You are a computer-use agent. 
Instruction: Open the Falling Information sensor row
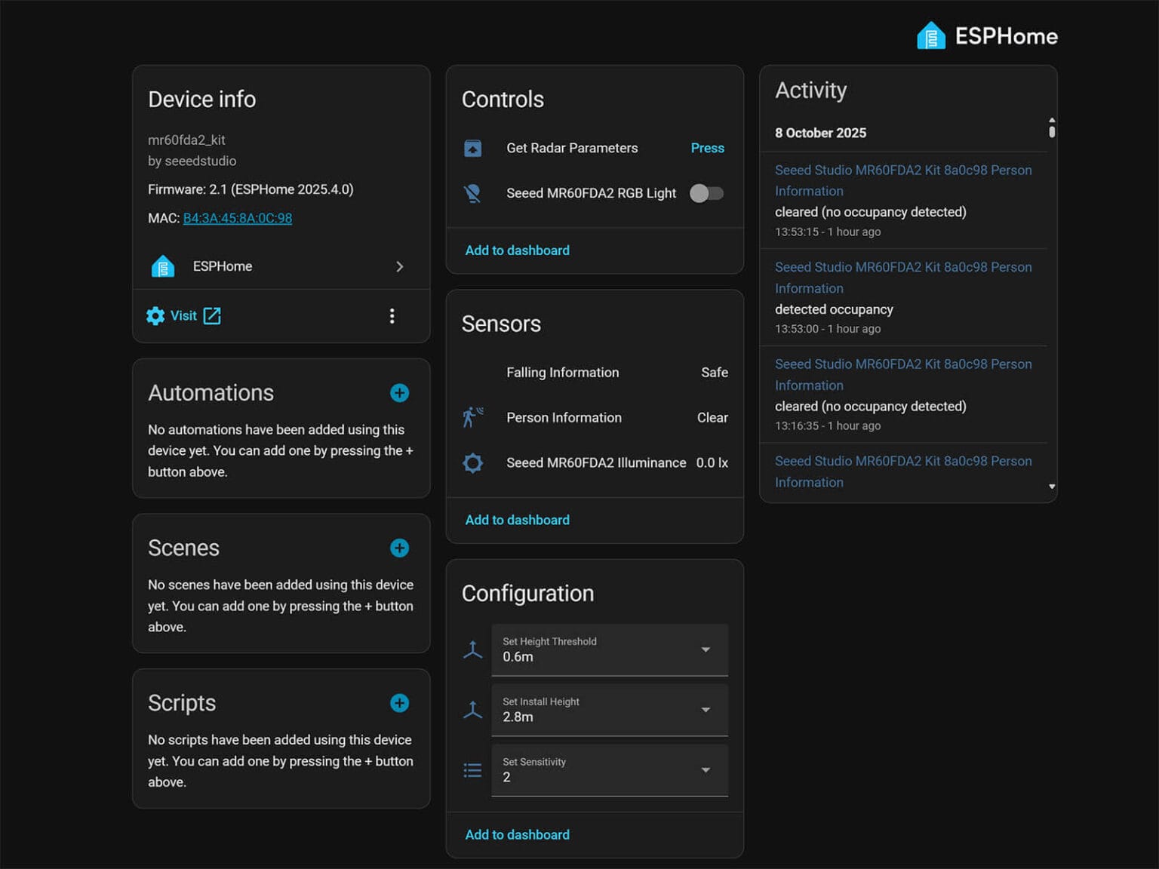pyautogui.click(x=595, y=373)
